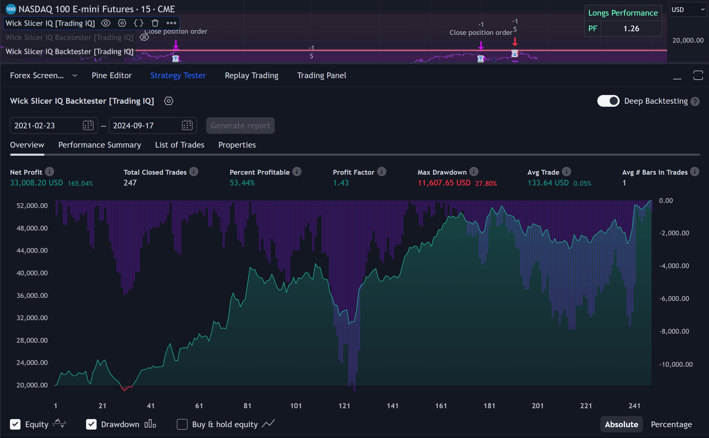Select the Properties tab

click(237, 145)
